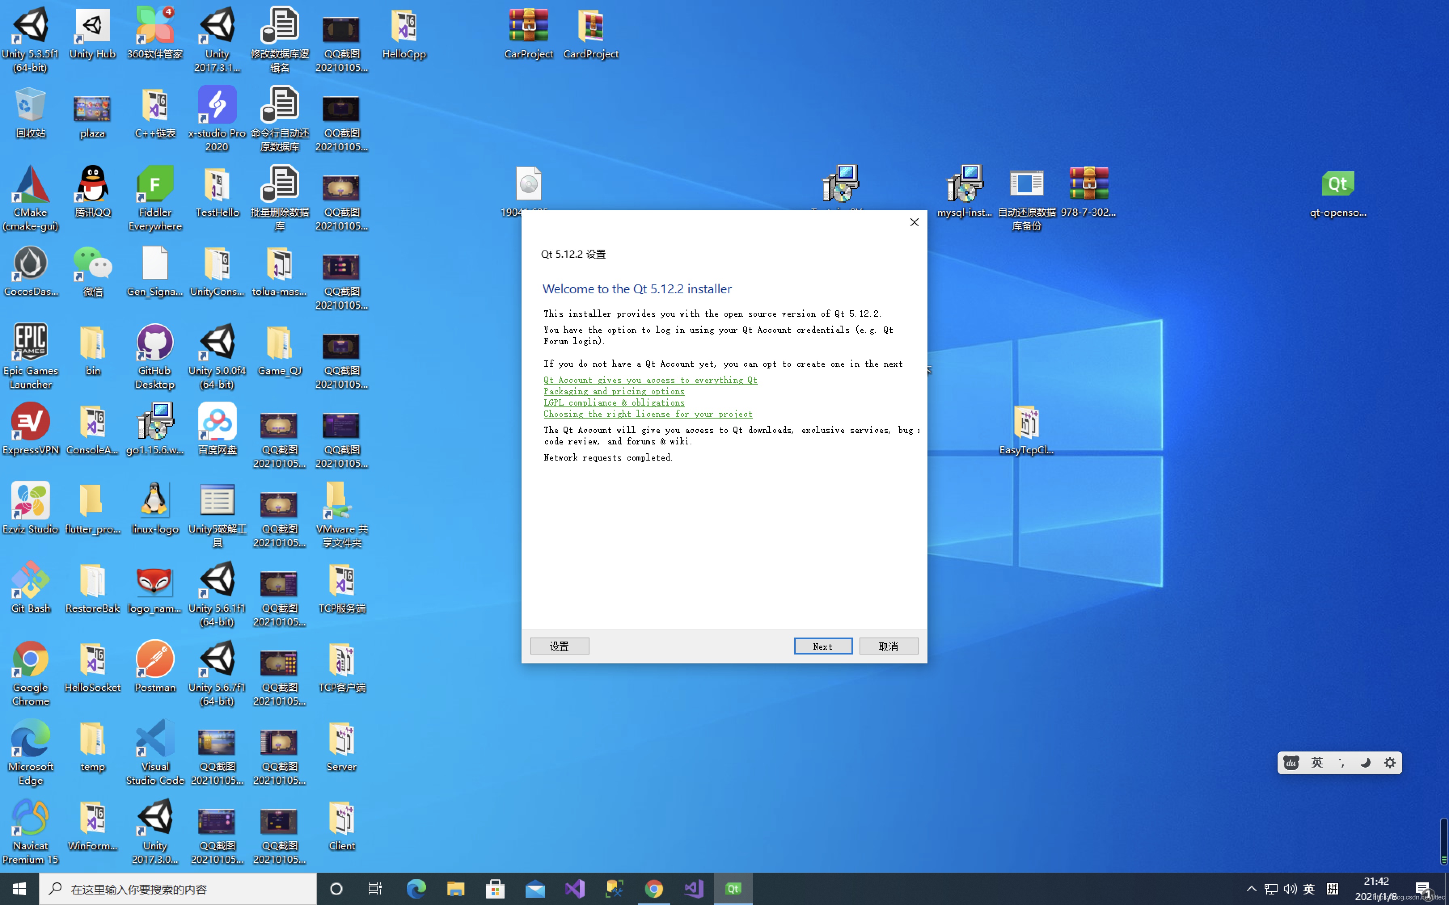Select the 360软件管家 desktop icon
Viewport: 1449px width, 905px height.
(154, 33)
